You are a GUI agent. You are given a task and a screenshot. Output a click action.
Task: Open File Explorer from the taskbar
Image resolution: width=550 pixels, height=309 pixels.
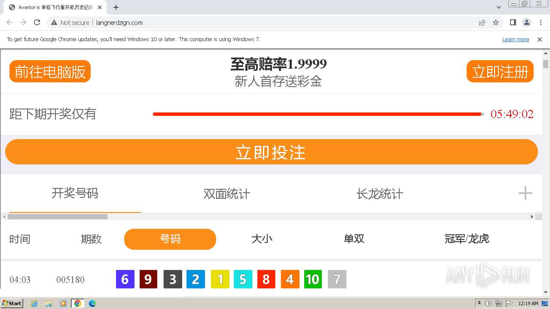(49, 303)
